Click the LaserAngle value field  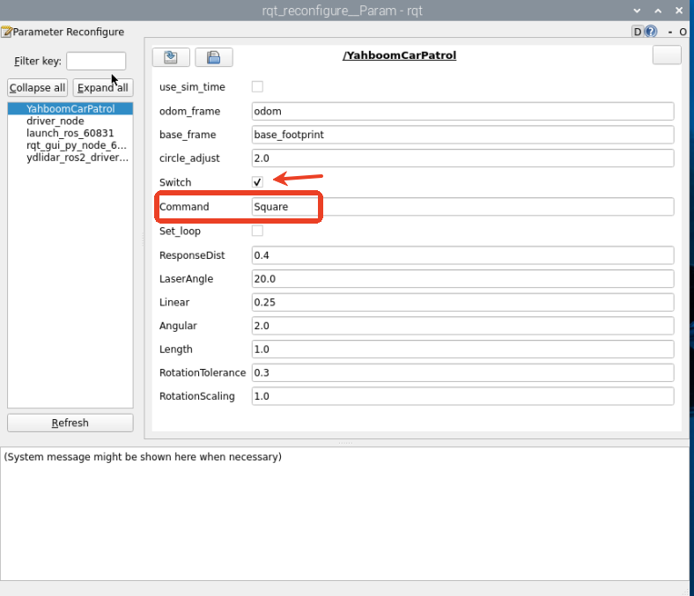[462, 279]
